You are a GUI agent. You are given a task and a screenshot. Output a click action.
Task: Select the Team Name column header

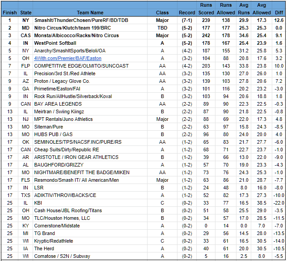[x=90, y=13]
